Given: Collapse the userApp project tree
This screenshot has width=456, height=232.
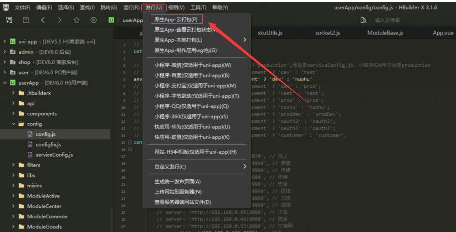Looking at the screenshot, I should [x=5, y=83].
